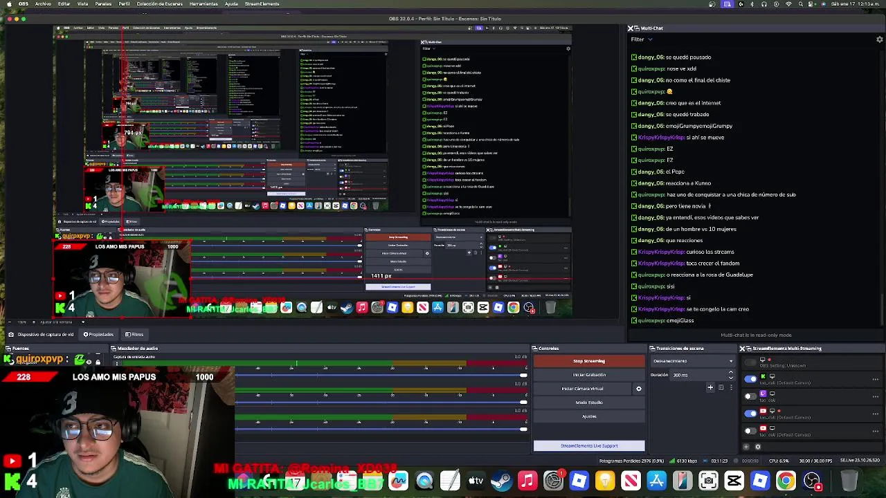Open the Paneles menu
The width and height of the screenshot is (886, 498).
103,4
